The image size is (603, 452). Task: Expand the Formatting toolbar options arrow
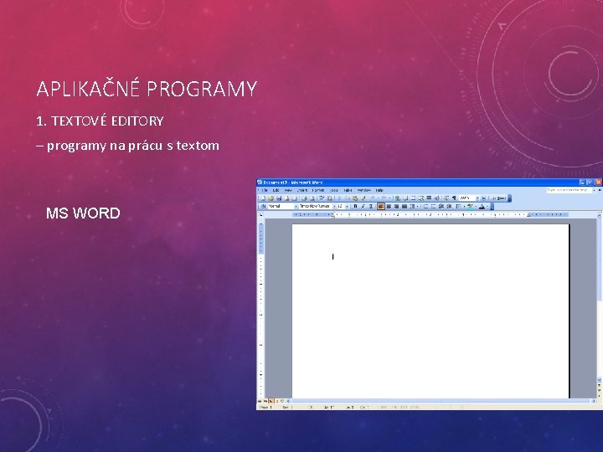coord(492,207)
